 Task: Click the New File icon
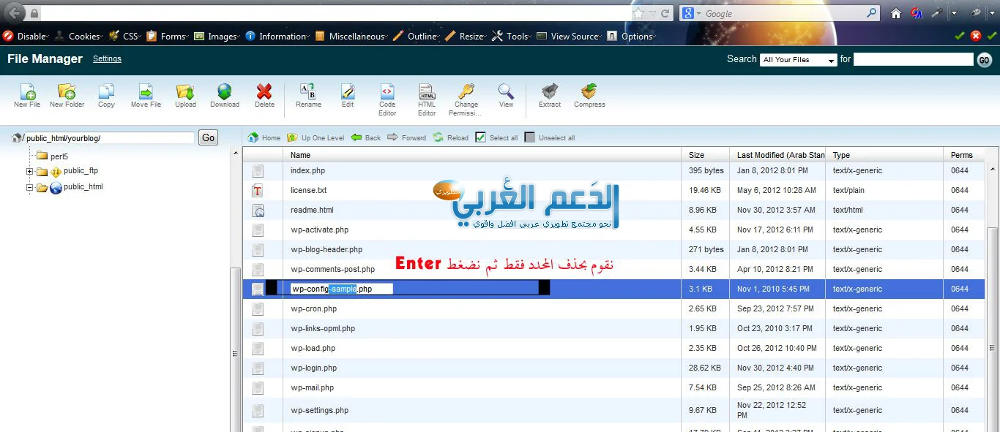(x=27, y=93)
